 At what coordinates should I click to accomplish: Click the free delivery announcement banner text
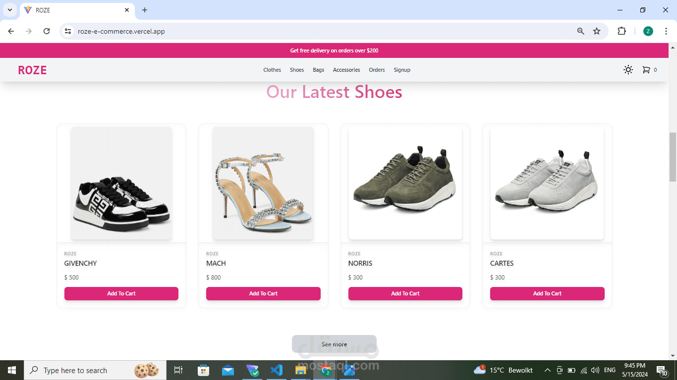pos(334,50)
